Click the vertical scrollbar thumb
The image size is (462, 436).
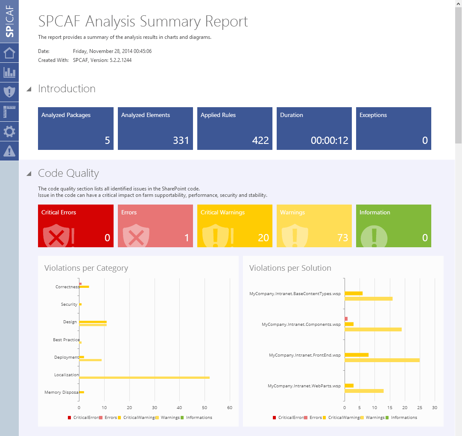point(459,75)
